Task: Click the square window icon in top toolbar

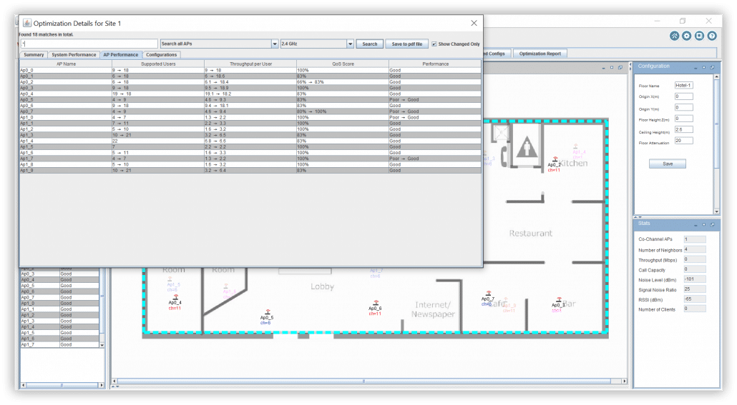Action: 699,36
